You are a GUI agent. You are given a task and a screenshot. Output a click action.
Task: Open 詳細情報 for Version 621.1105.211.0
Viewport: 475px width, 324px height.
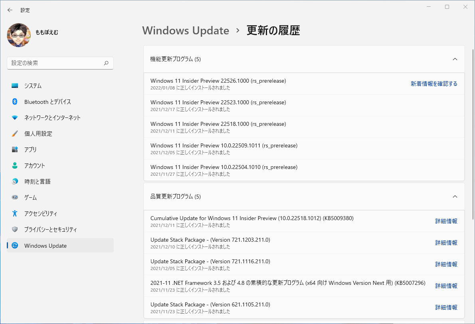(x=446, y=307)
